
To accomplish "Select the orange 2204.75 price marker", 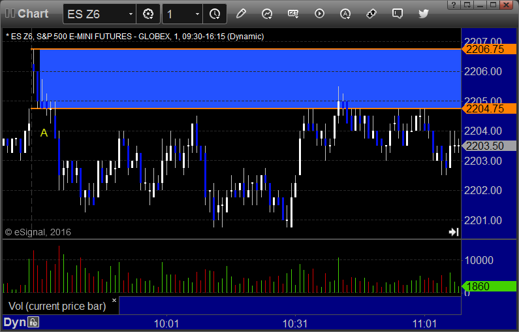I will (489, 108).
